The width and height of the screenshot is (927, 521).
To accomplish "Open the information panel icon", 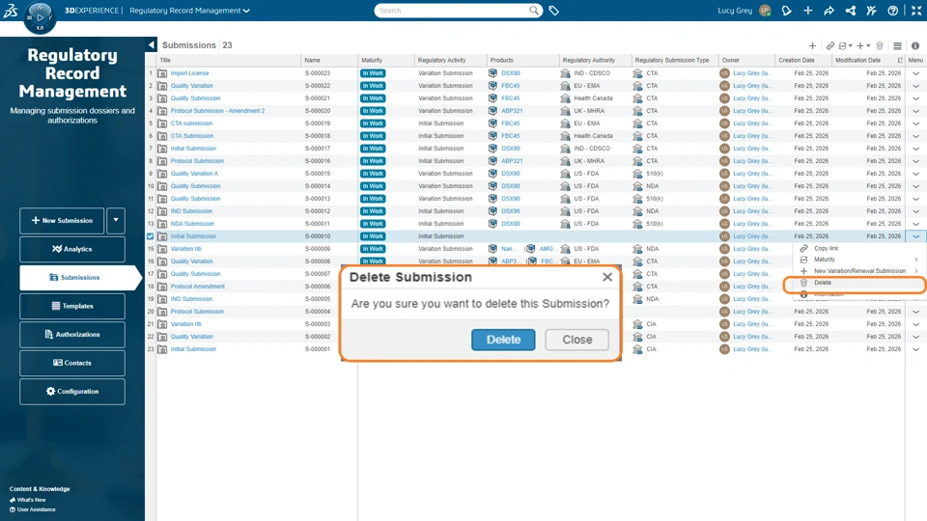I will (x=915, y=45).
